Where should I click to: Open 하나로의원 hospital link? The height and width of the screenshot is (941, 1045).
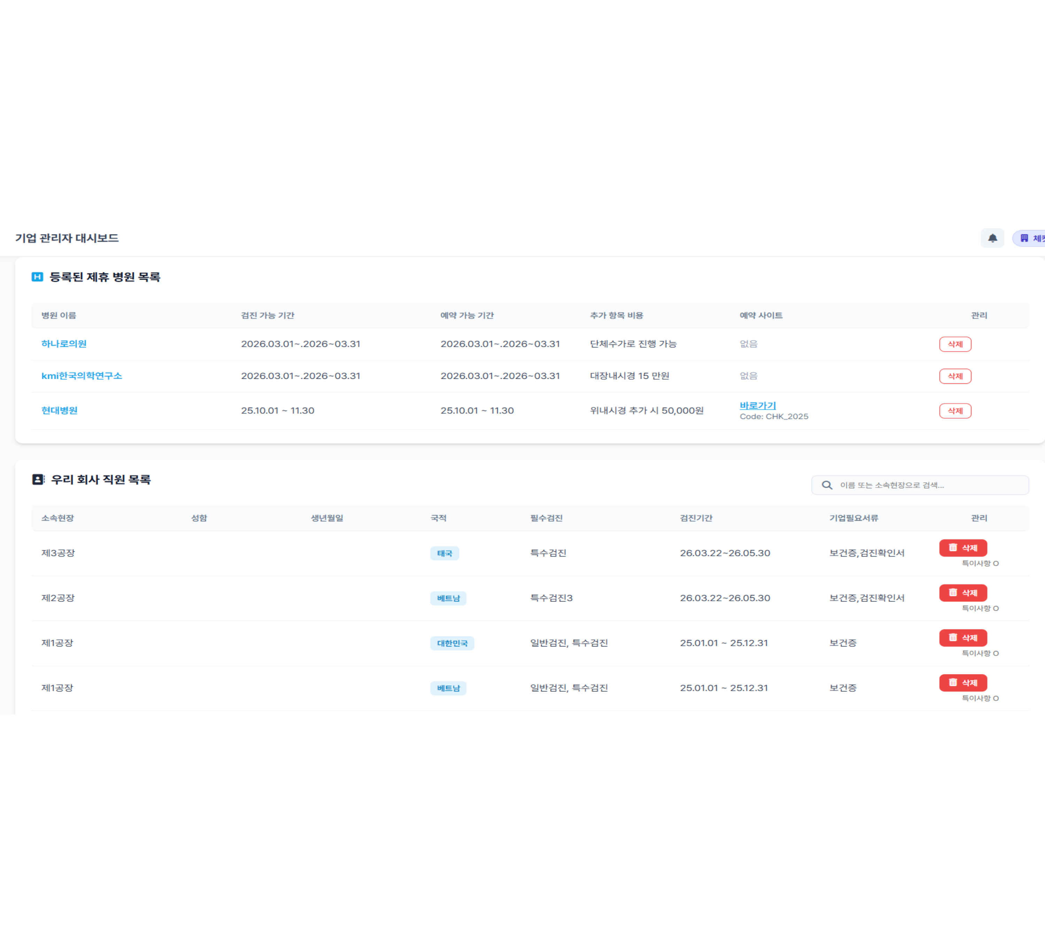pyautogui.click(x=64, y=344)
